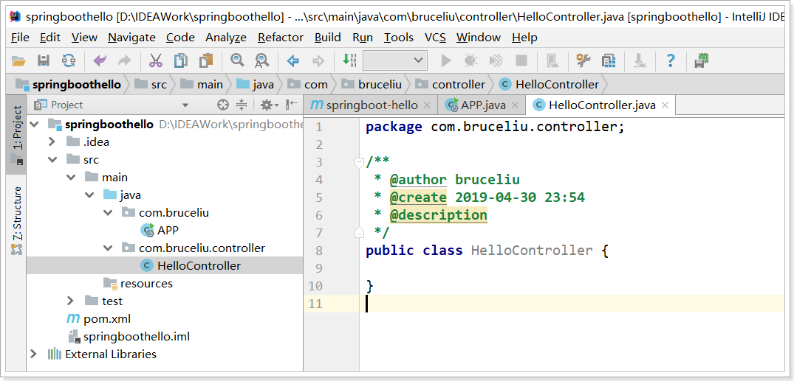Click the Stop square icon
This screenshot has width=794, height=381.
pos(521,61)
